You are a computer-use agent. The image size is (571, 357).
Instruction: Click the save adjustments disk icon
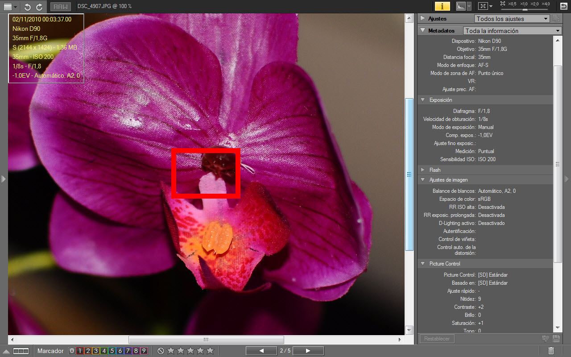point(556,339)
